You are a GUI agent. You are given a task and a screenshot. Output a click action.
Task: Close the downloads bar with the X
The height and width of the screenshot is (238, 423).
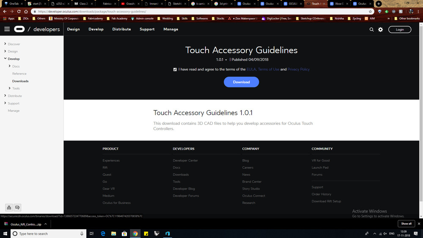(419, 224)
